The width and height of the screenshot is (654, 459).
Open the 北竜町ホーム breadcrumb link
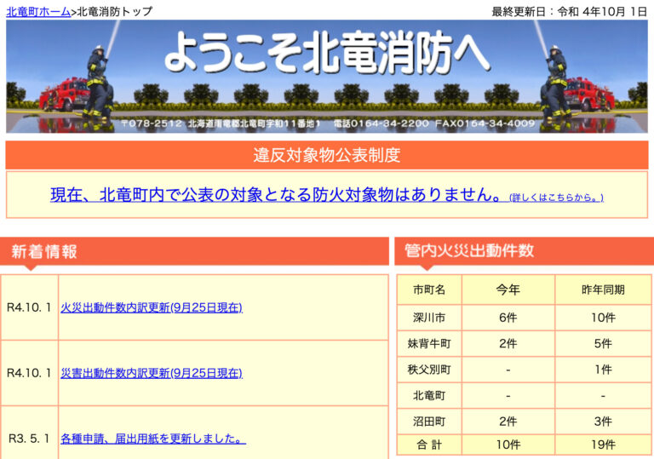[38, 11]
